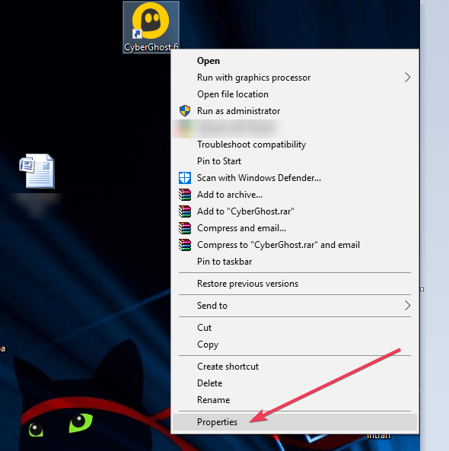
Task: Expand the Send to submenu arrow
Action: coord(407,306)
